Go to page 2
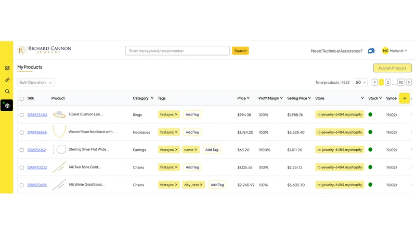 388,82
